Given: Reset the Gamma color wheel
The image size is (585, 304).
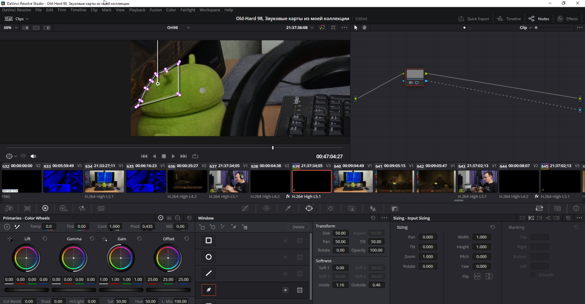Looking at the screenshot, I should pyautogui.click(x=92, y=239).
